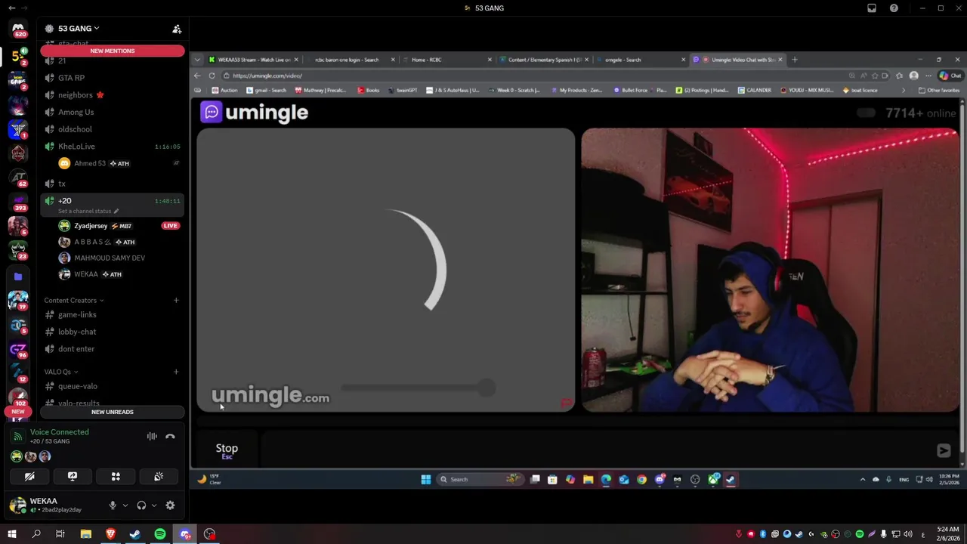Image resolution: width=967 pixels, height=544 pixels.
Task: Open the activities launcher icon
Action: tap(116, 477)
